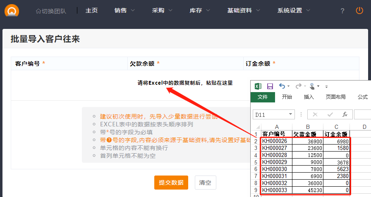371x197 pixels.
Task: Switch to the 页面布局 ribbon tab
Action: click(335, 97)
